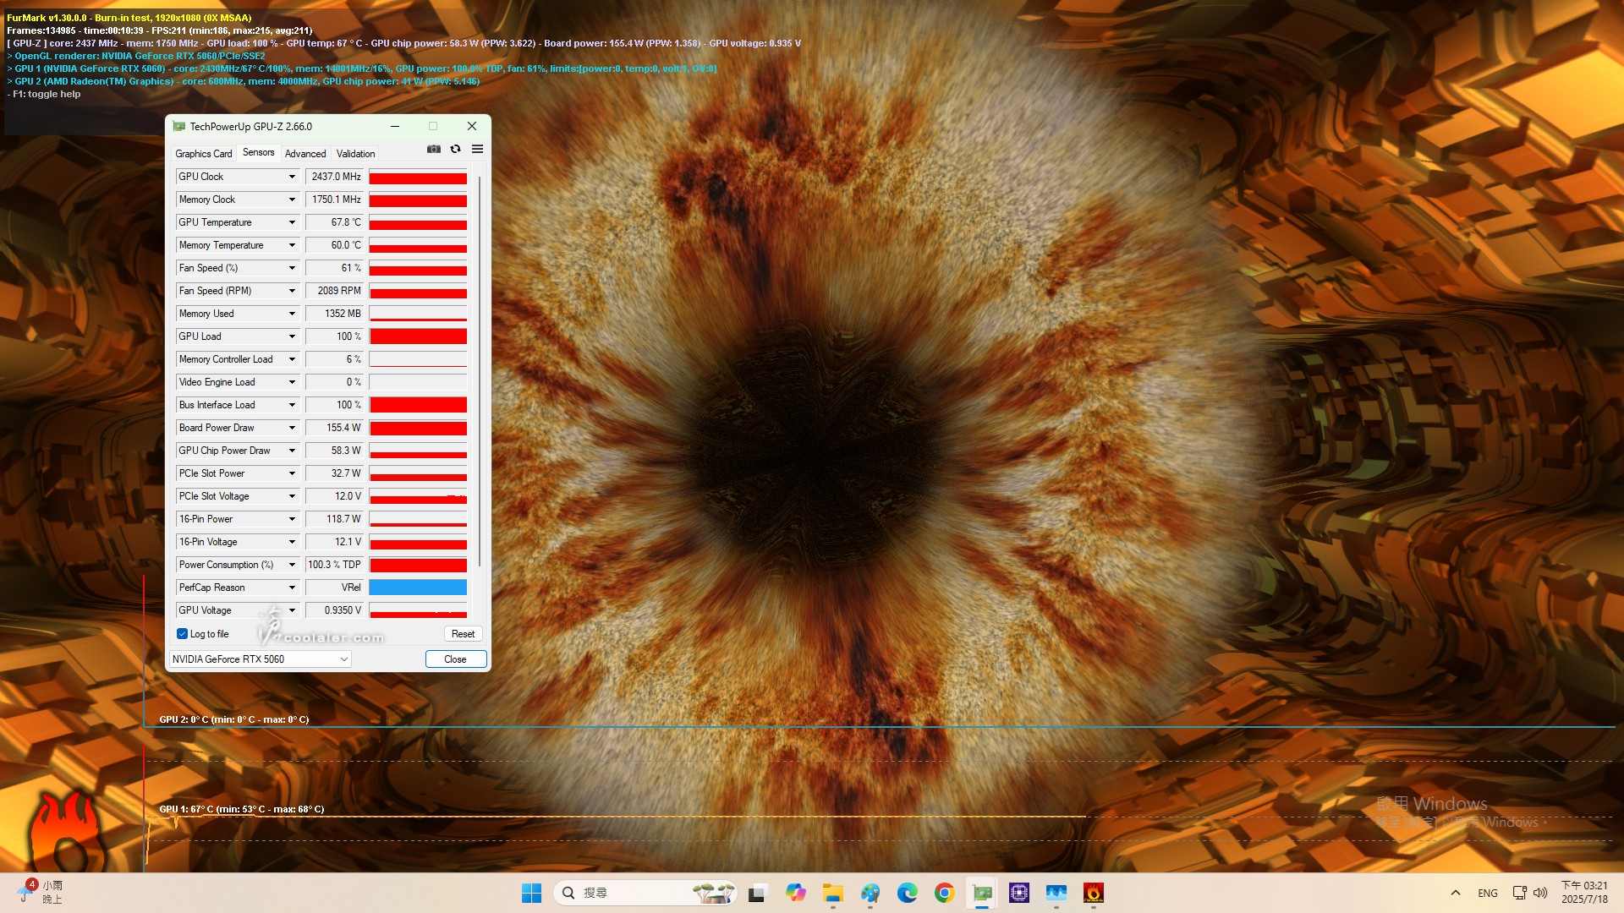This screenshot has height=913, width=1624.
Task: Open the CPU-Z chip icon in taskbar
Action: tap(1019, 893)
